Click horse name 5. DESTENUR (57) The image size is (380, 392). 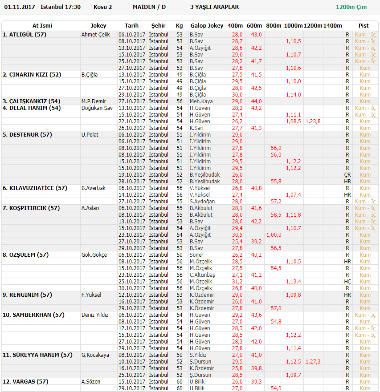[x=27, y=134]
